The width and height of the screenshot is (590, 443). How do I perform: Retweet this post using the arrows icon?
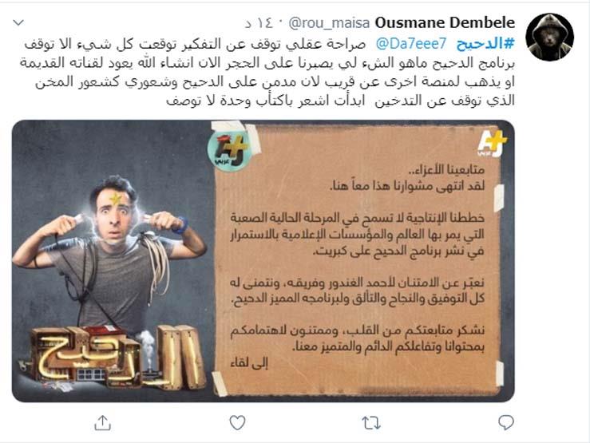(x=371, y=423)
